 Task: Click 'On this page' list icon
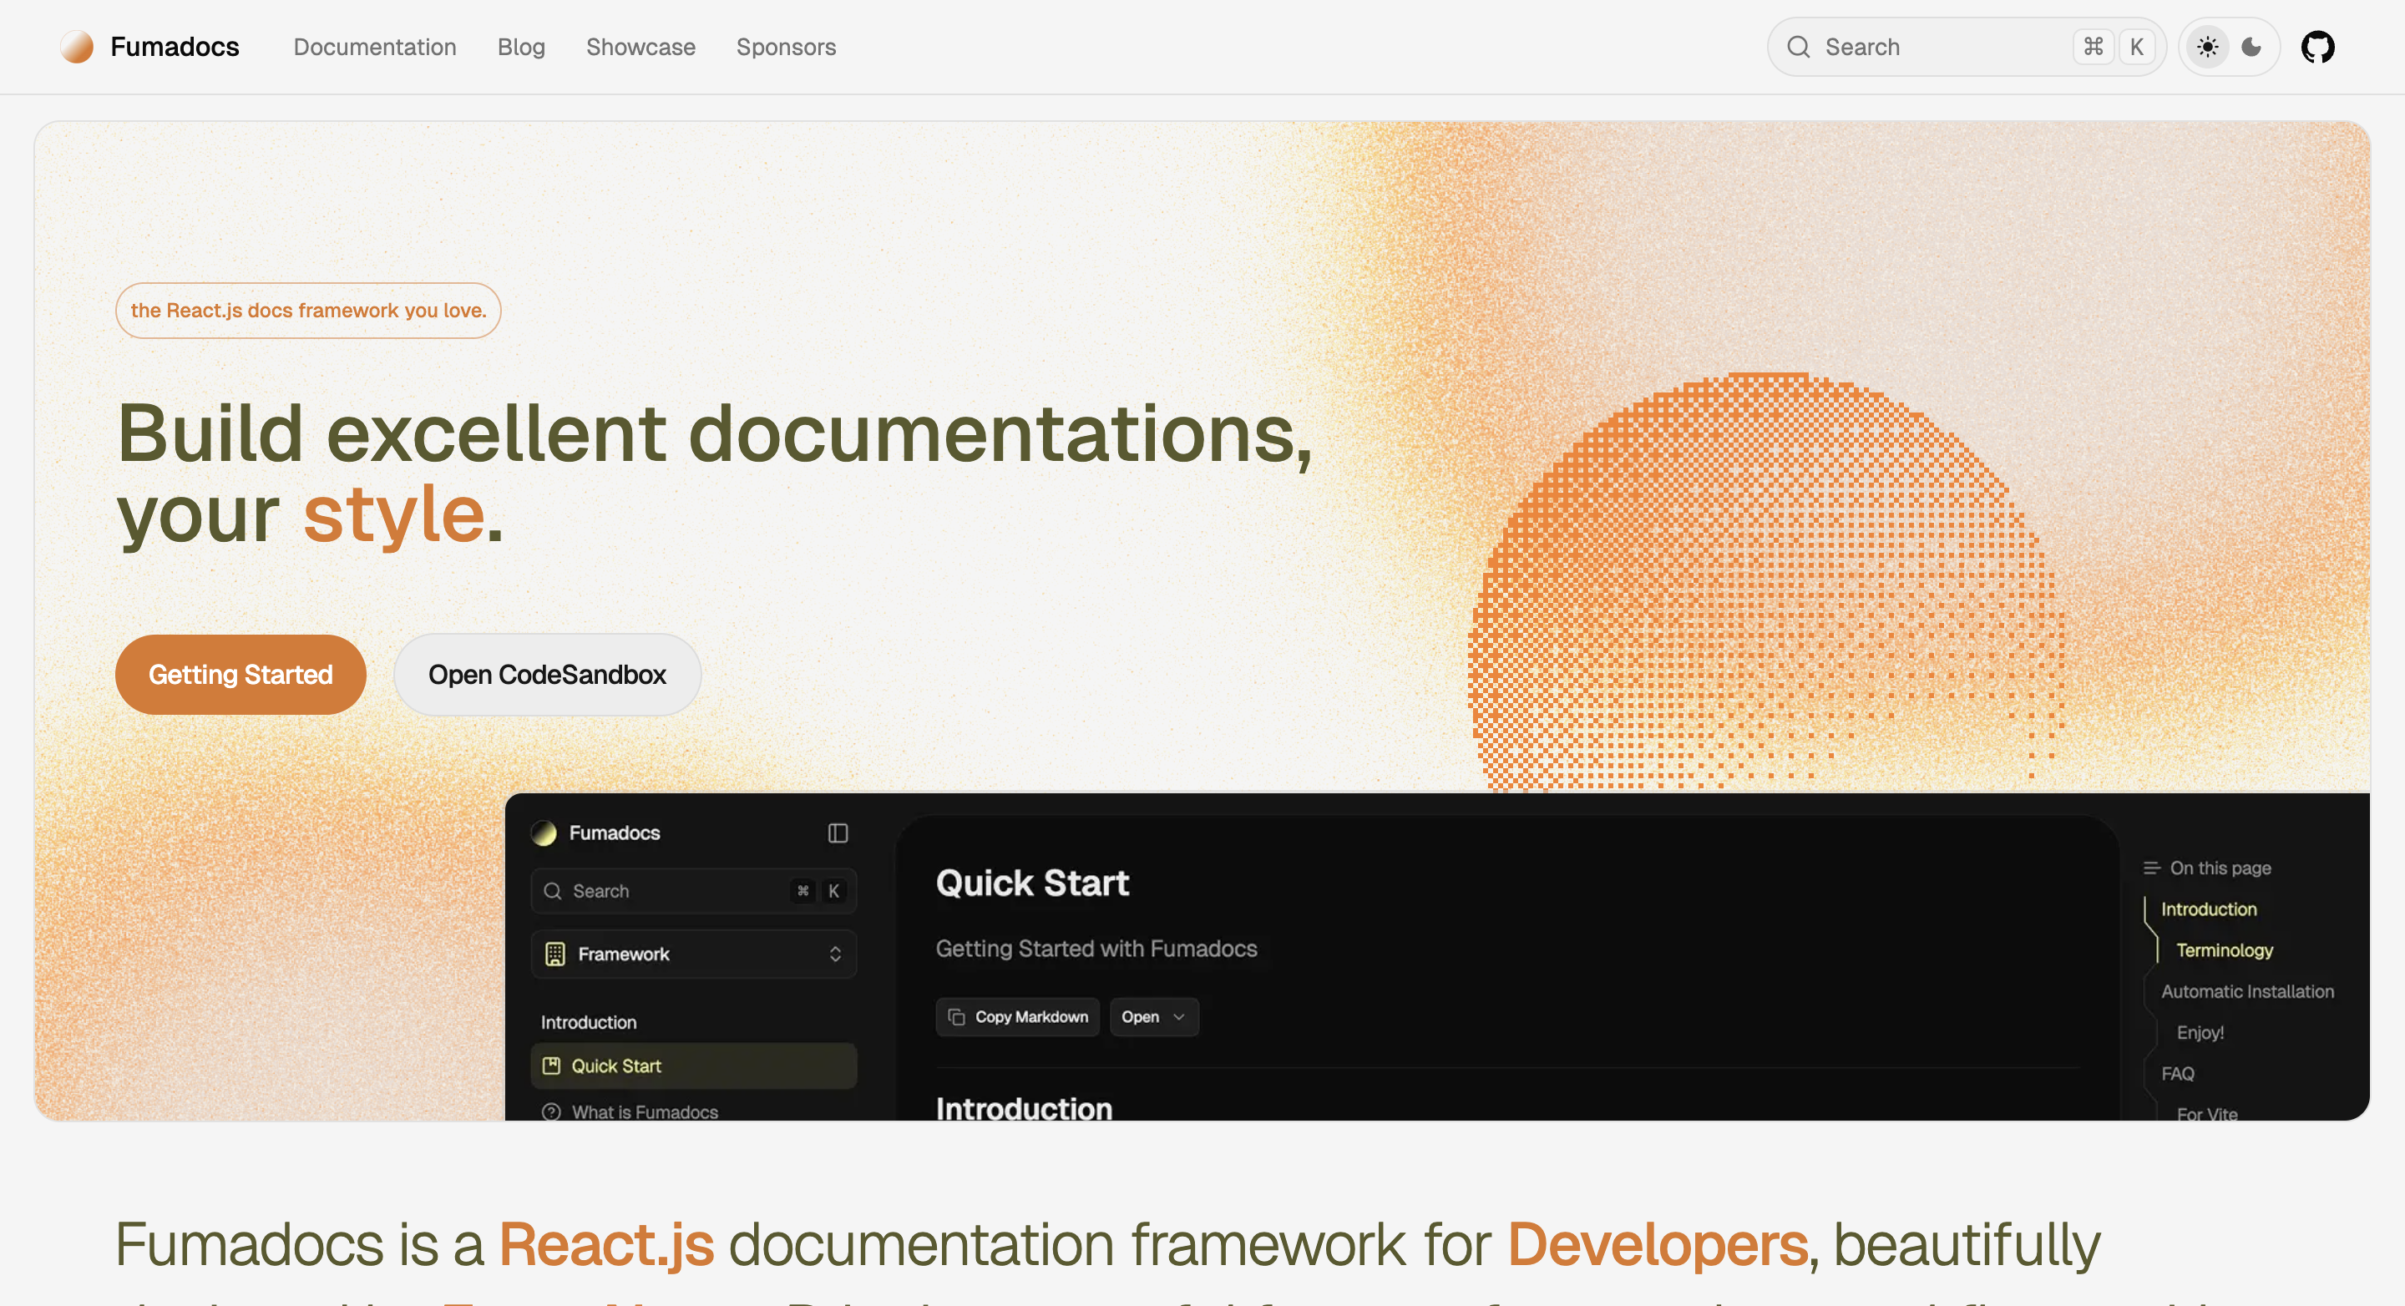click(2152, 868)
